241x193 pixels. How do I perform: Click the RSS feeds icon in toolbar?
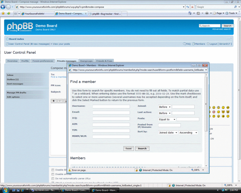point(198,13)
